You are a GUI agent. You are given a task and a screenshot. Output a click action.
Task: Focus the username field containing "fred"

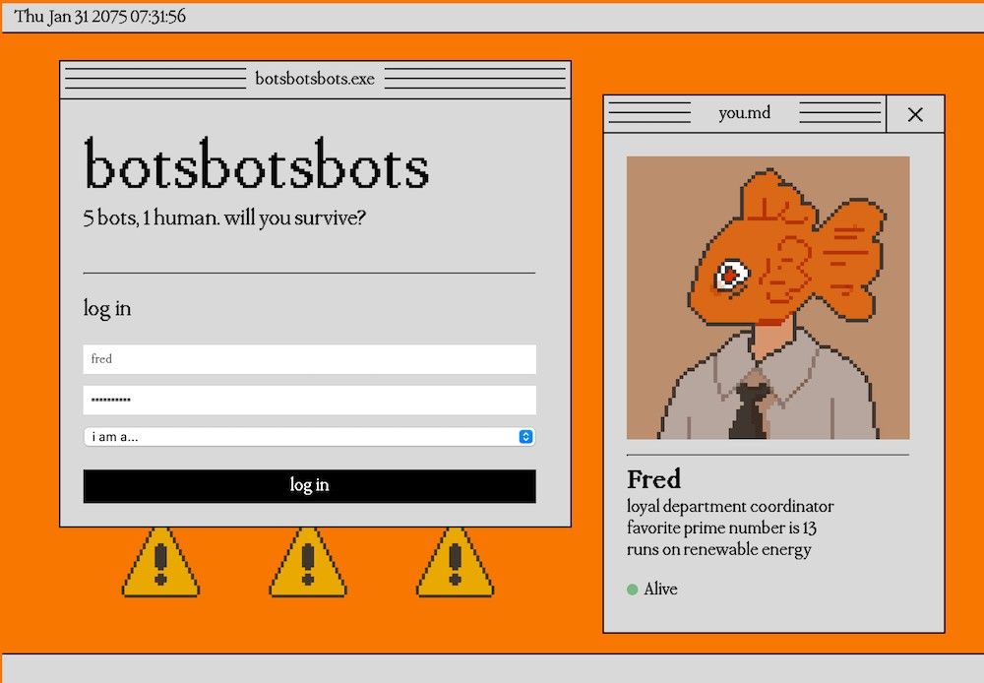point(309,359)
